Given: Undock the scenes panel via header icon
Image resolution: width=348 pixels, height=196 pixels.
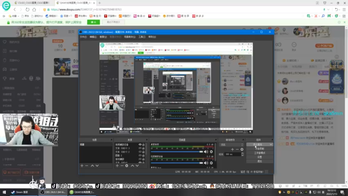Looking at the screenshot, I should pyautogui.click(x=111, y=140).
